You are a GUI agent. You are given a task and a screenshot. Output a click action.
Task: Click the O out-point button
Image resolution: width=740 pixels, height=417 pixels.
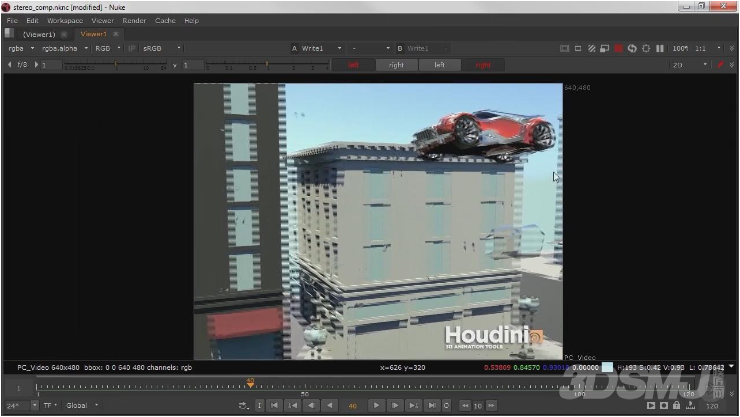coord(446,405)
